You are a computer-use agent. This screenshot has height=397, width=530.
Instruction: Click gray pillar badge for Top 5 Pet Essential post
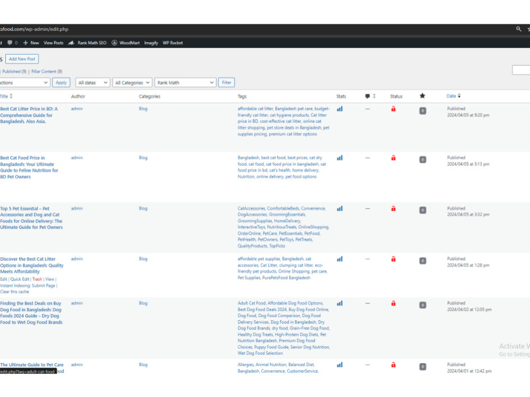(x=422, y=210)
